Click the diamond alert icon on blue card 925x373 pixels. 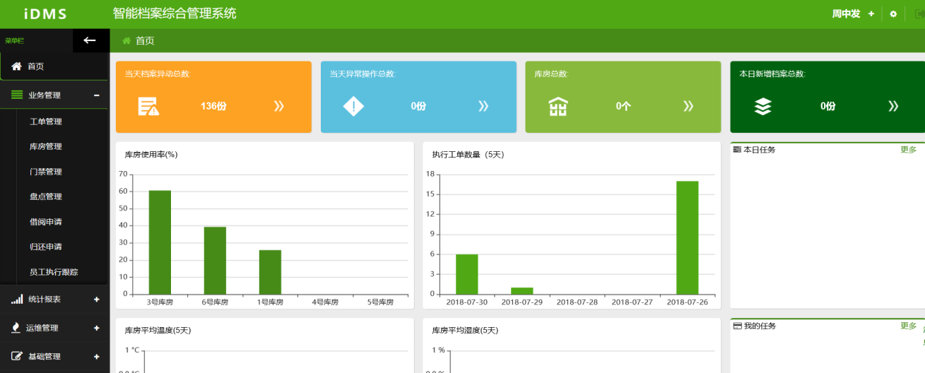point(353,106)
